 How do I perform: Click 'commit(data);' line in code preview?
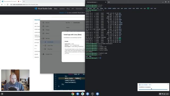70,80
